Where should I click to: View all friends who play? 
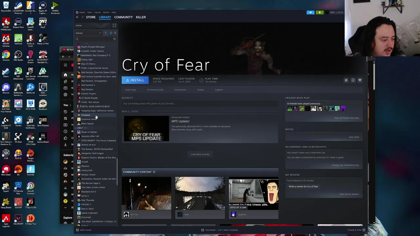pos(346,118)
